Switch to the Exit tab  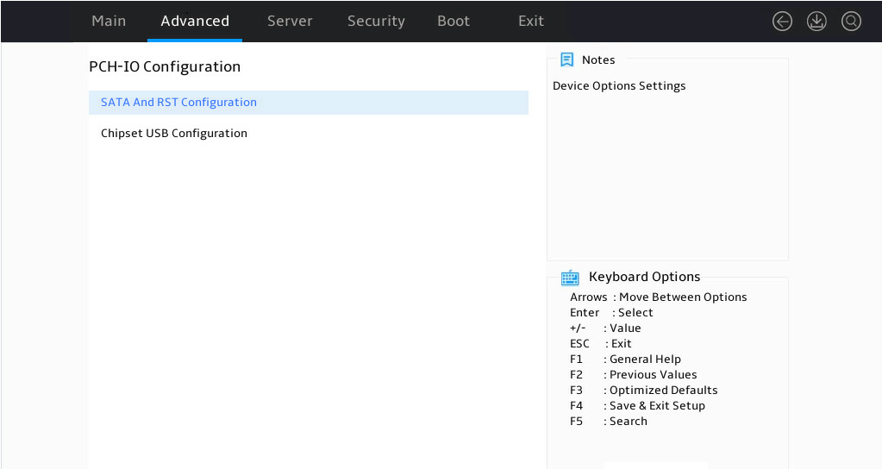pos(531,21)
